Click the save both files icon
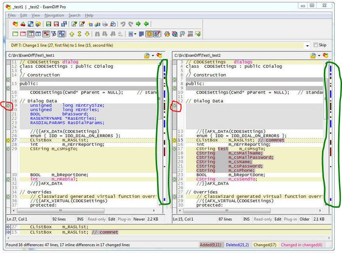Viewport: 342px width, 253px height. tap(64, 24)
